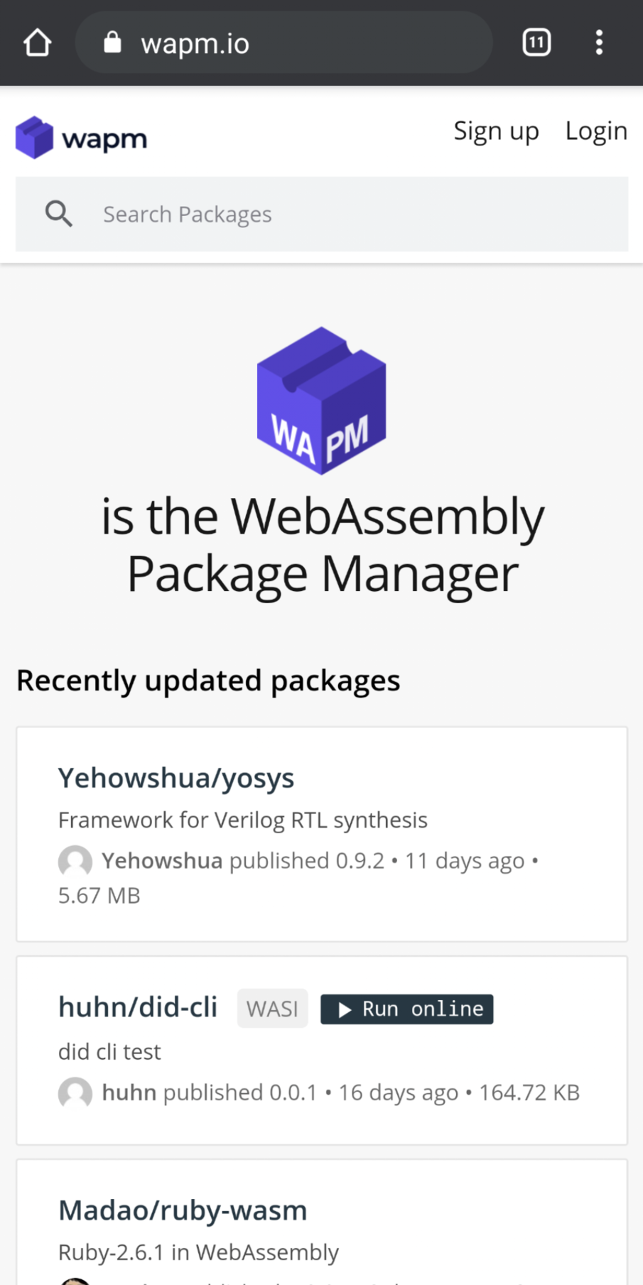The height and width of the screenshot is (1285, 643).
Task: Open the browser tab switcher
Action: [x=536, y=43]
